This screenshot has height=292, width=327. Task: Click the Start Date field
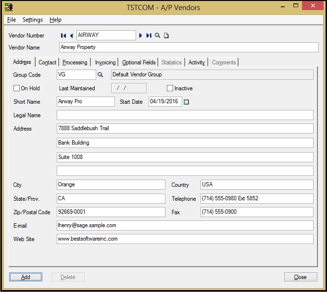165,101
